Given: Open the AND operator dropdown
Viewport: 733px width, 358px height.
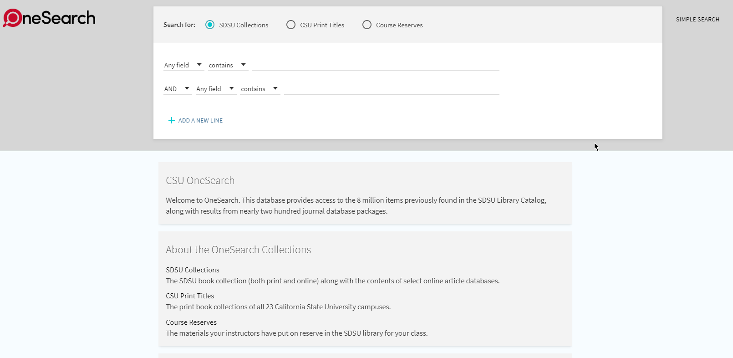Looking at the screenshot, I should click(177, 89).
